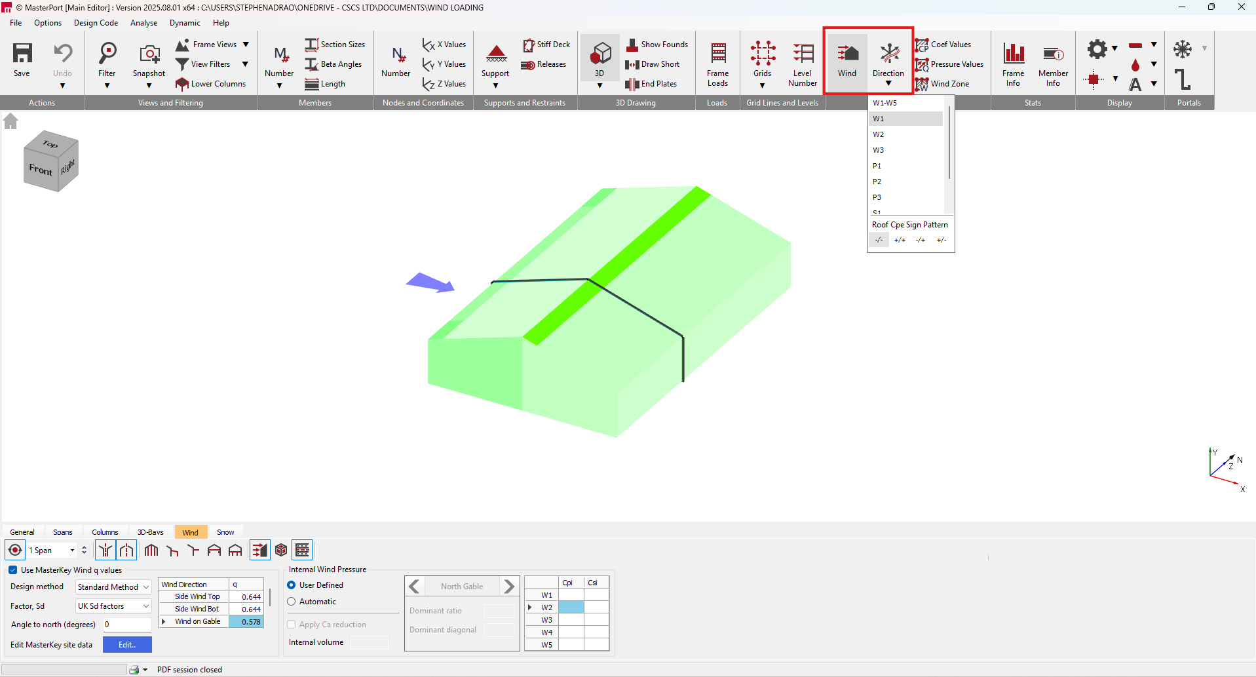The image size is (1256, 677).
Task: Open Member Info
Action: [1053, 64]
